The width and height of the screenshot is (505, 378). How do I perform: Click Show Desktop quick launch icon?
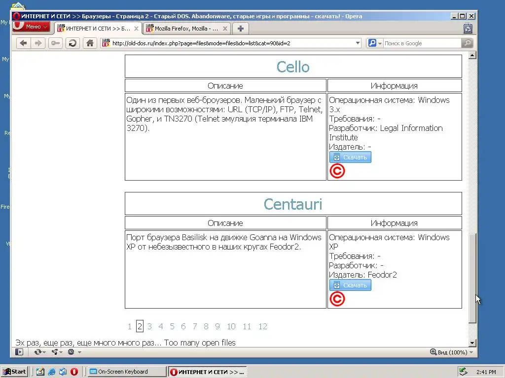point(63,372)
